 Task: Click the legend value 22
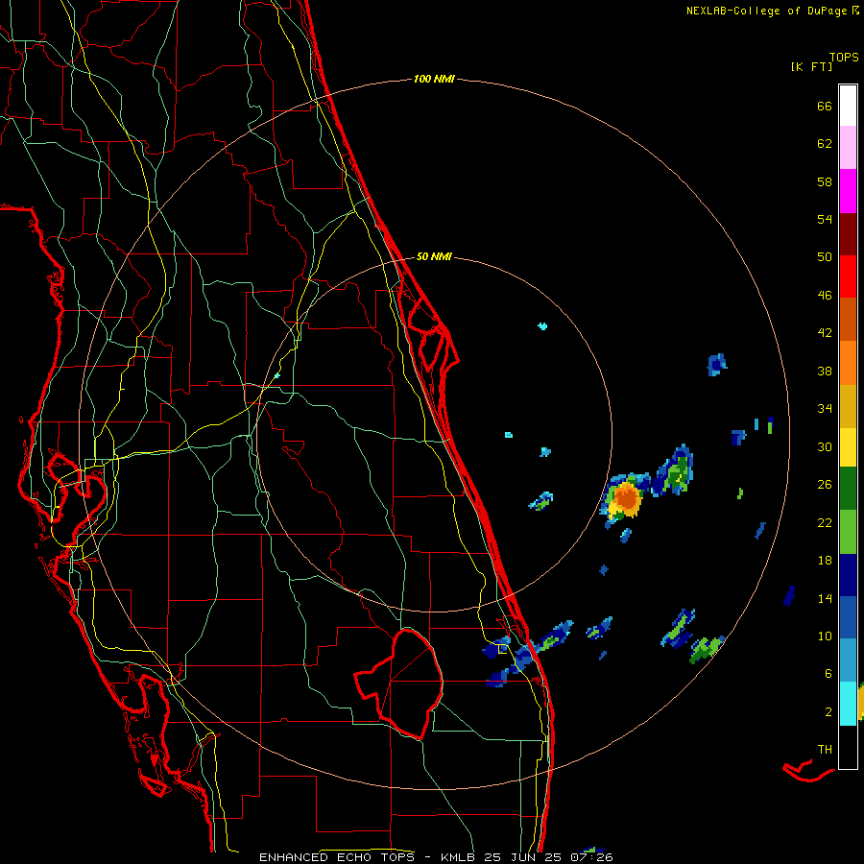(x=825, y=522)
